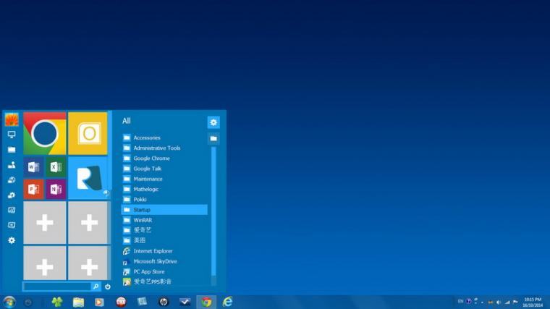Expand the Accessories folder
The height and width of the screenshot is (309, 550).
(147, 137)
